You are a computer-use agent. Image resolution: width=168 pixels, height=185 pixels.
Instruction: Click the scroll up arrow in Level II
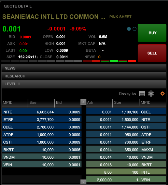83,102
